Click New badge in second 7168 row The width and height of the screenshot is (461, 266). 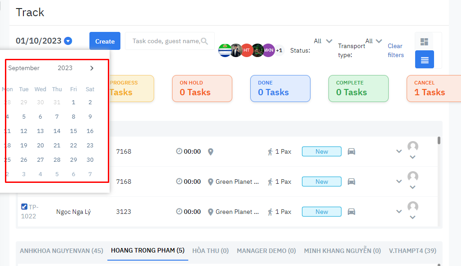322,182
